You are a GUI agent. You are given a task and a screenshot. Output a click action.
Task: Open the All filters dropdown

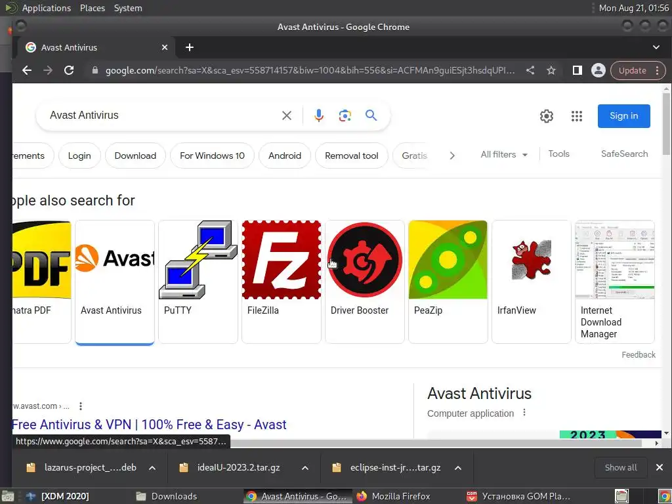[504, 154]
